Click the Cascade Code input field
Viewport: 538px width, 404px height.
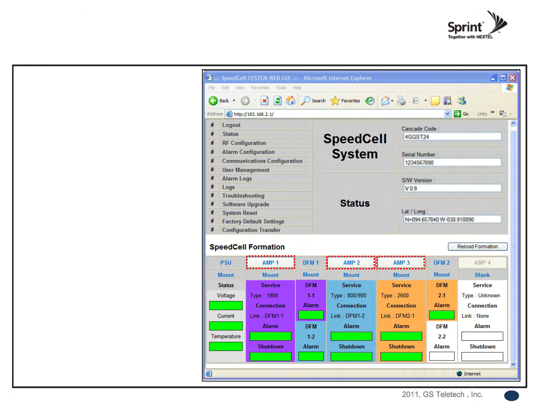click(x=452, y=137)
